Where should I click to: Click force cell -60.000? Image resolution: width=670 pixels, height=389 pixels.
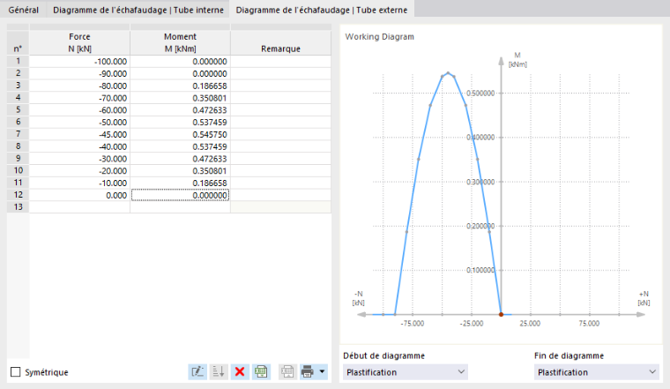[x=79, y=110]
